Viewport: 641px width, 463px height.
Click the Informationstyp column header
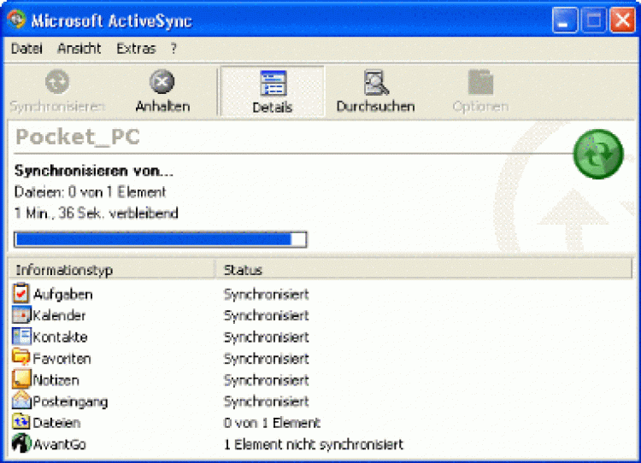[x=111, y=270]
